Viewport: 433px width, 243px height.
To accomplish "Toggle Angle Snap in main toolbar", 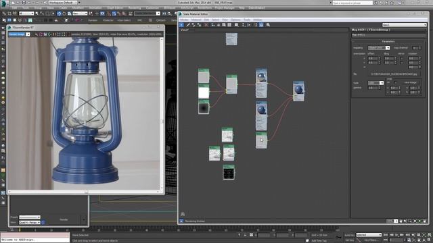I will click(x=114, y=13).
